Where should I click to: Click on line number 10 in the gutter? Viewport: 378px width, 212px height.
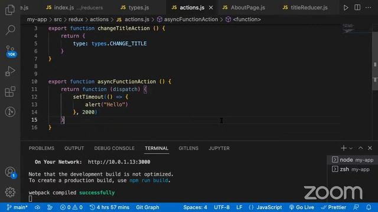pyautogui.click(x=34, y=81)
